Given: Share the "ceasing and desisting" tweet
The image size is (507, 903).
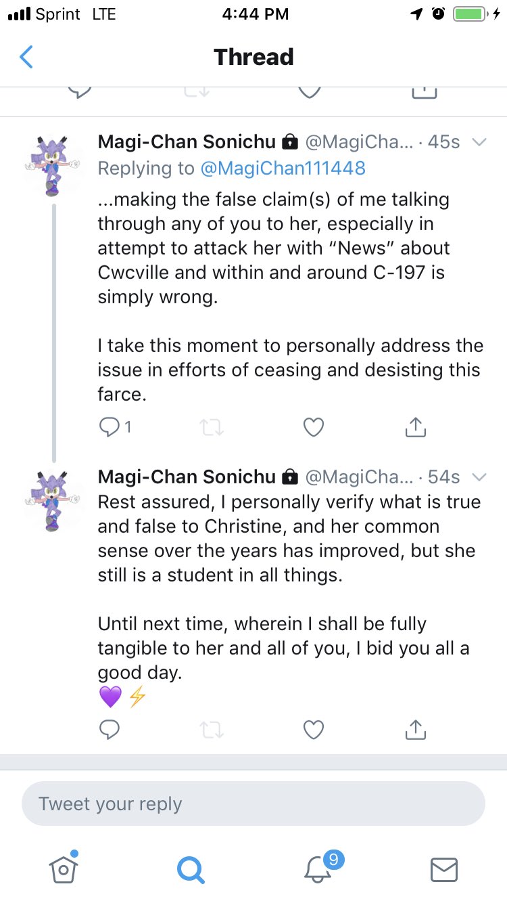Looking at the screenshot, I should point(415,427).
